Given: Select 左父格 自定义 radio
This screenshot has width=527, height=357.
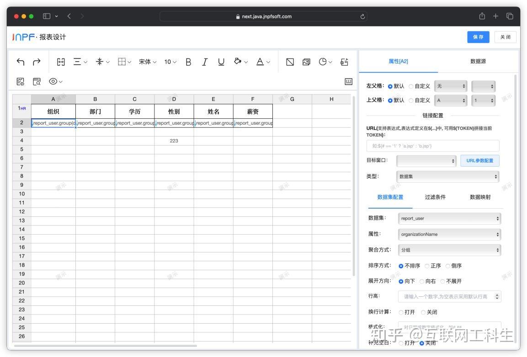Looking at the screenshot, I should tap(411, 86).
